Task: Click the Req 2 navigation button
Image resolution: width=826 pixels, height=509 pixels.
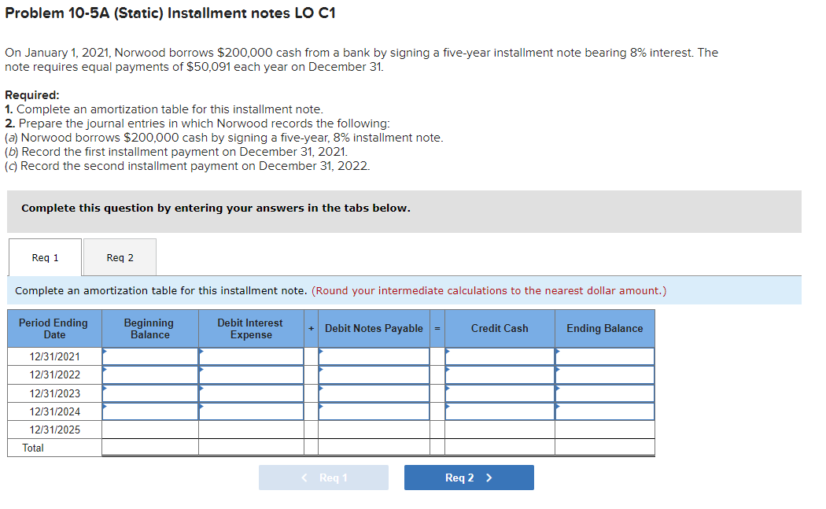Action: [x=469, y=477]
